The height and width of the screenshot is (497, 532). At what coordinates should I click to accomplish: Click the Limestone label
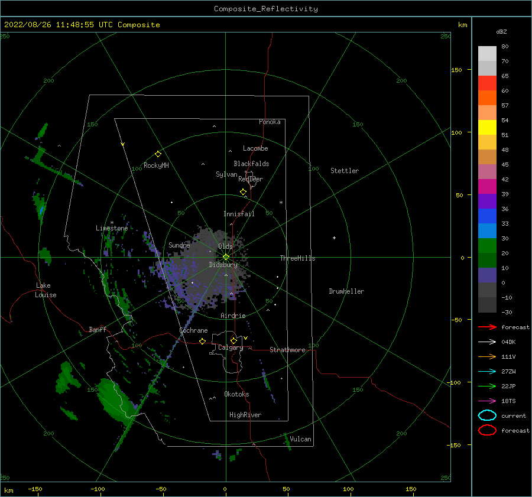(x=112, y=228)
